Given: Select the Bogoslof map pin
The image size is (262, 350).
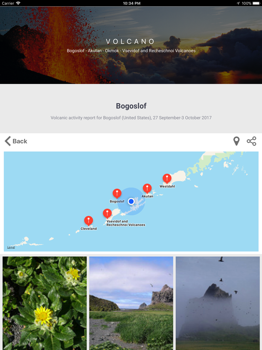Looking at the screenshot, I should tap(117, 194).
